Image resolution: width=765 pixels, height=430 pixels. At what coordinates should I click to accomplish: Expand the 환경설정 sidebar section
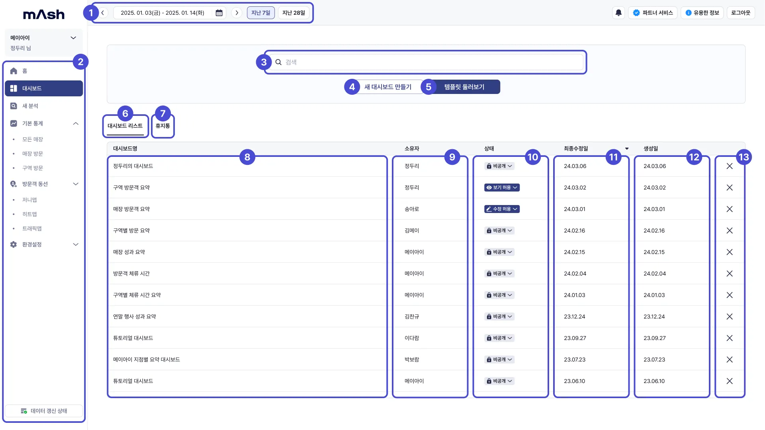[x=76, y=244]
